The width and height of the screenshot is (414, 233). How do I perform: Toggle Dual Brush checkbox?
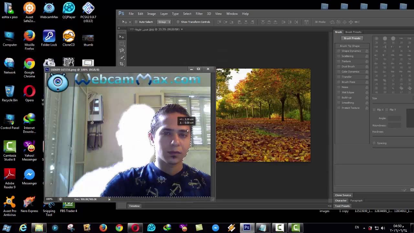click(x=339, y=66)
